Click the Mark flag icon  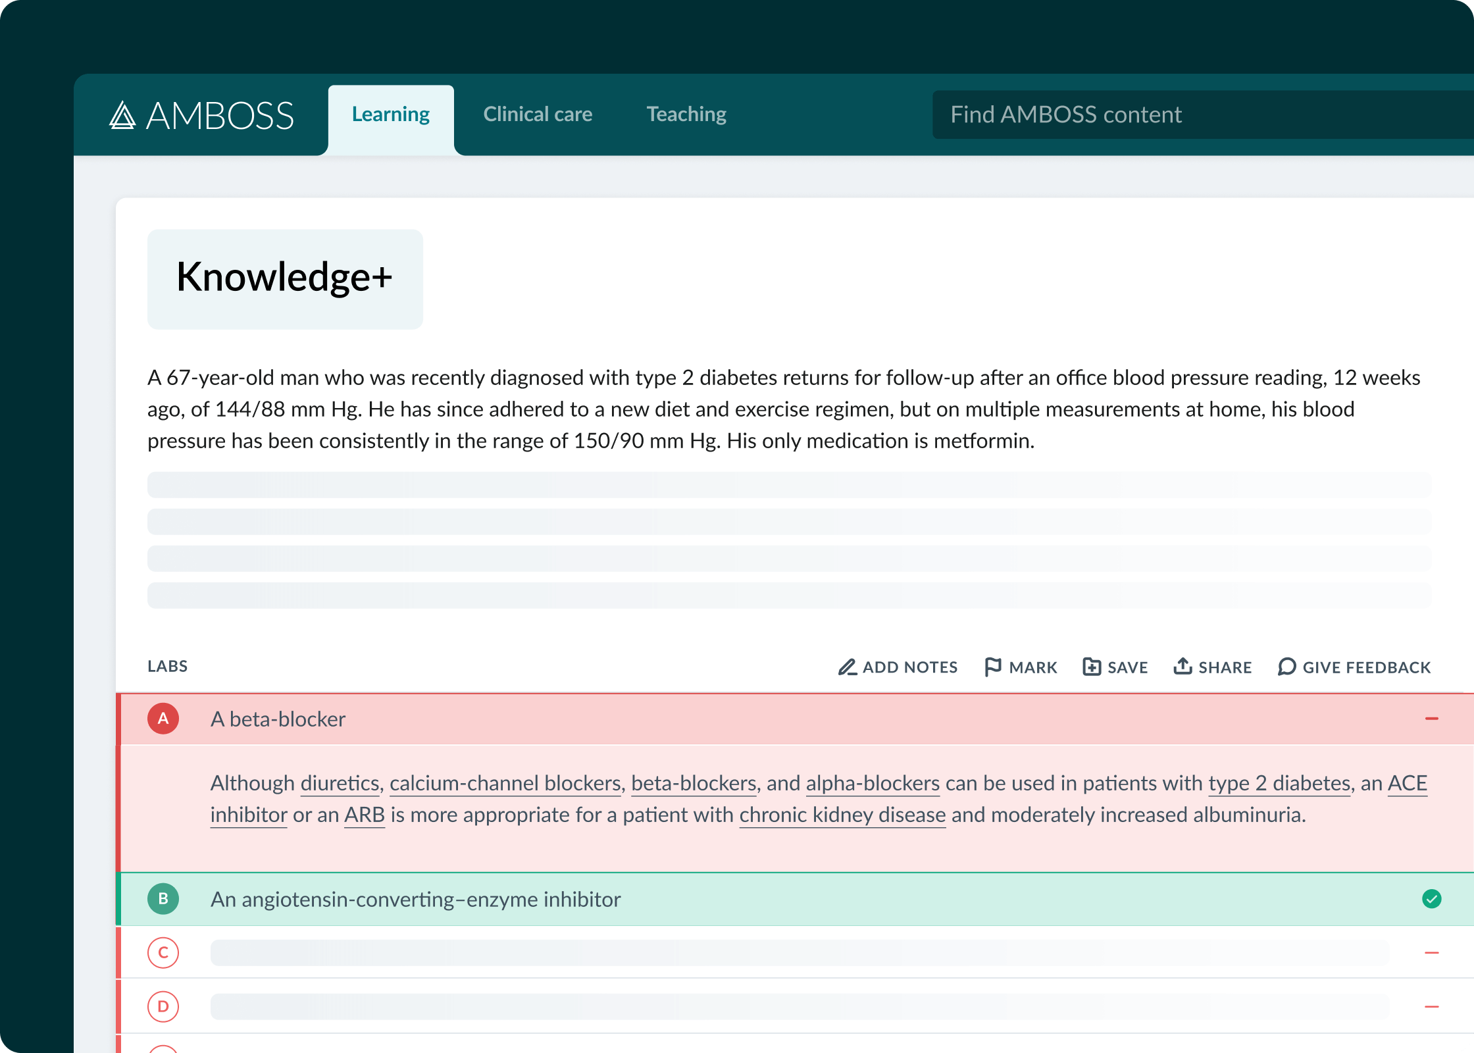coord(992,667)
